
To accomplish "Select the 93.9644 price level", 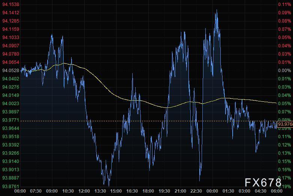I will (x=10, y=128).
